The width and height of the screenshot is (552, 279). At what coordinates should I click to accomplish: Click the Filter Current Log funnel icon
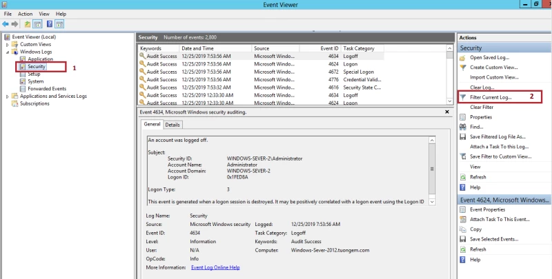tap(463, 97)
